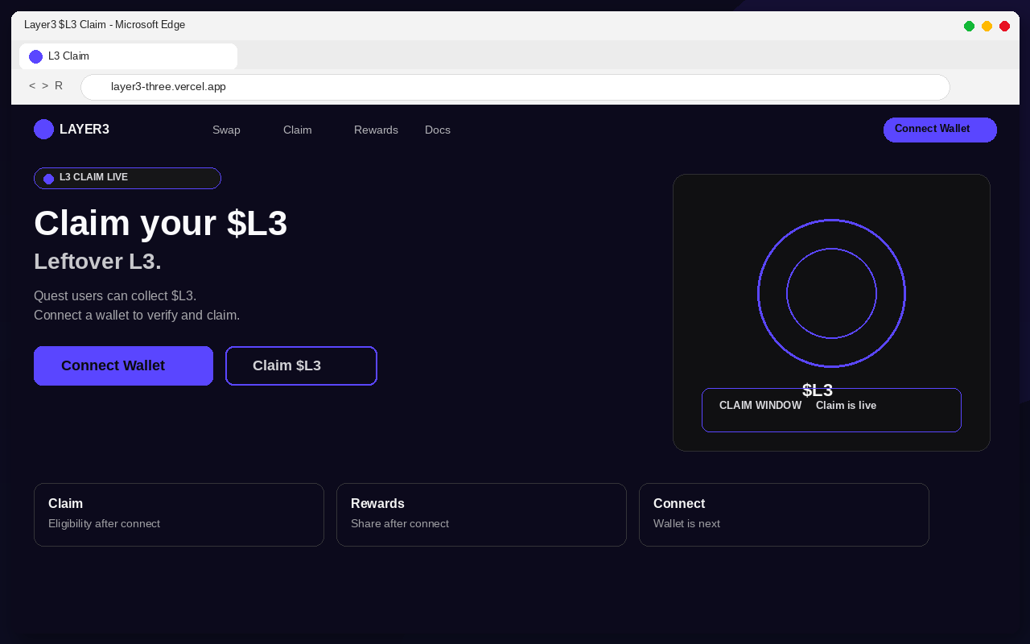1030x644 pixels.
Task: Click the $L3 label under the ring
Action: 818,390
